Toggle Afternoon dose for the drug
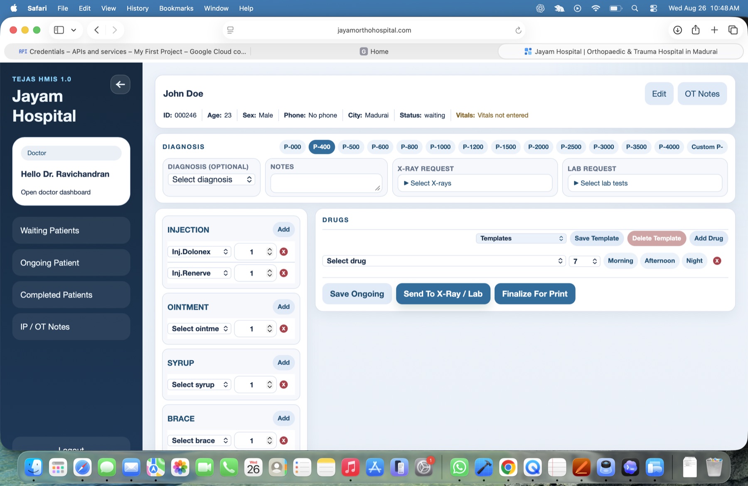748x486 pixels. point(659,261)
